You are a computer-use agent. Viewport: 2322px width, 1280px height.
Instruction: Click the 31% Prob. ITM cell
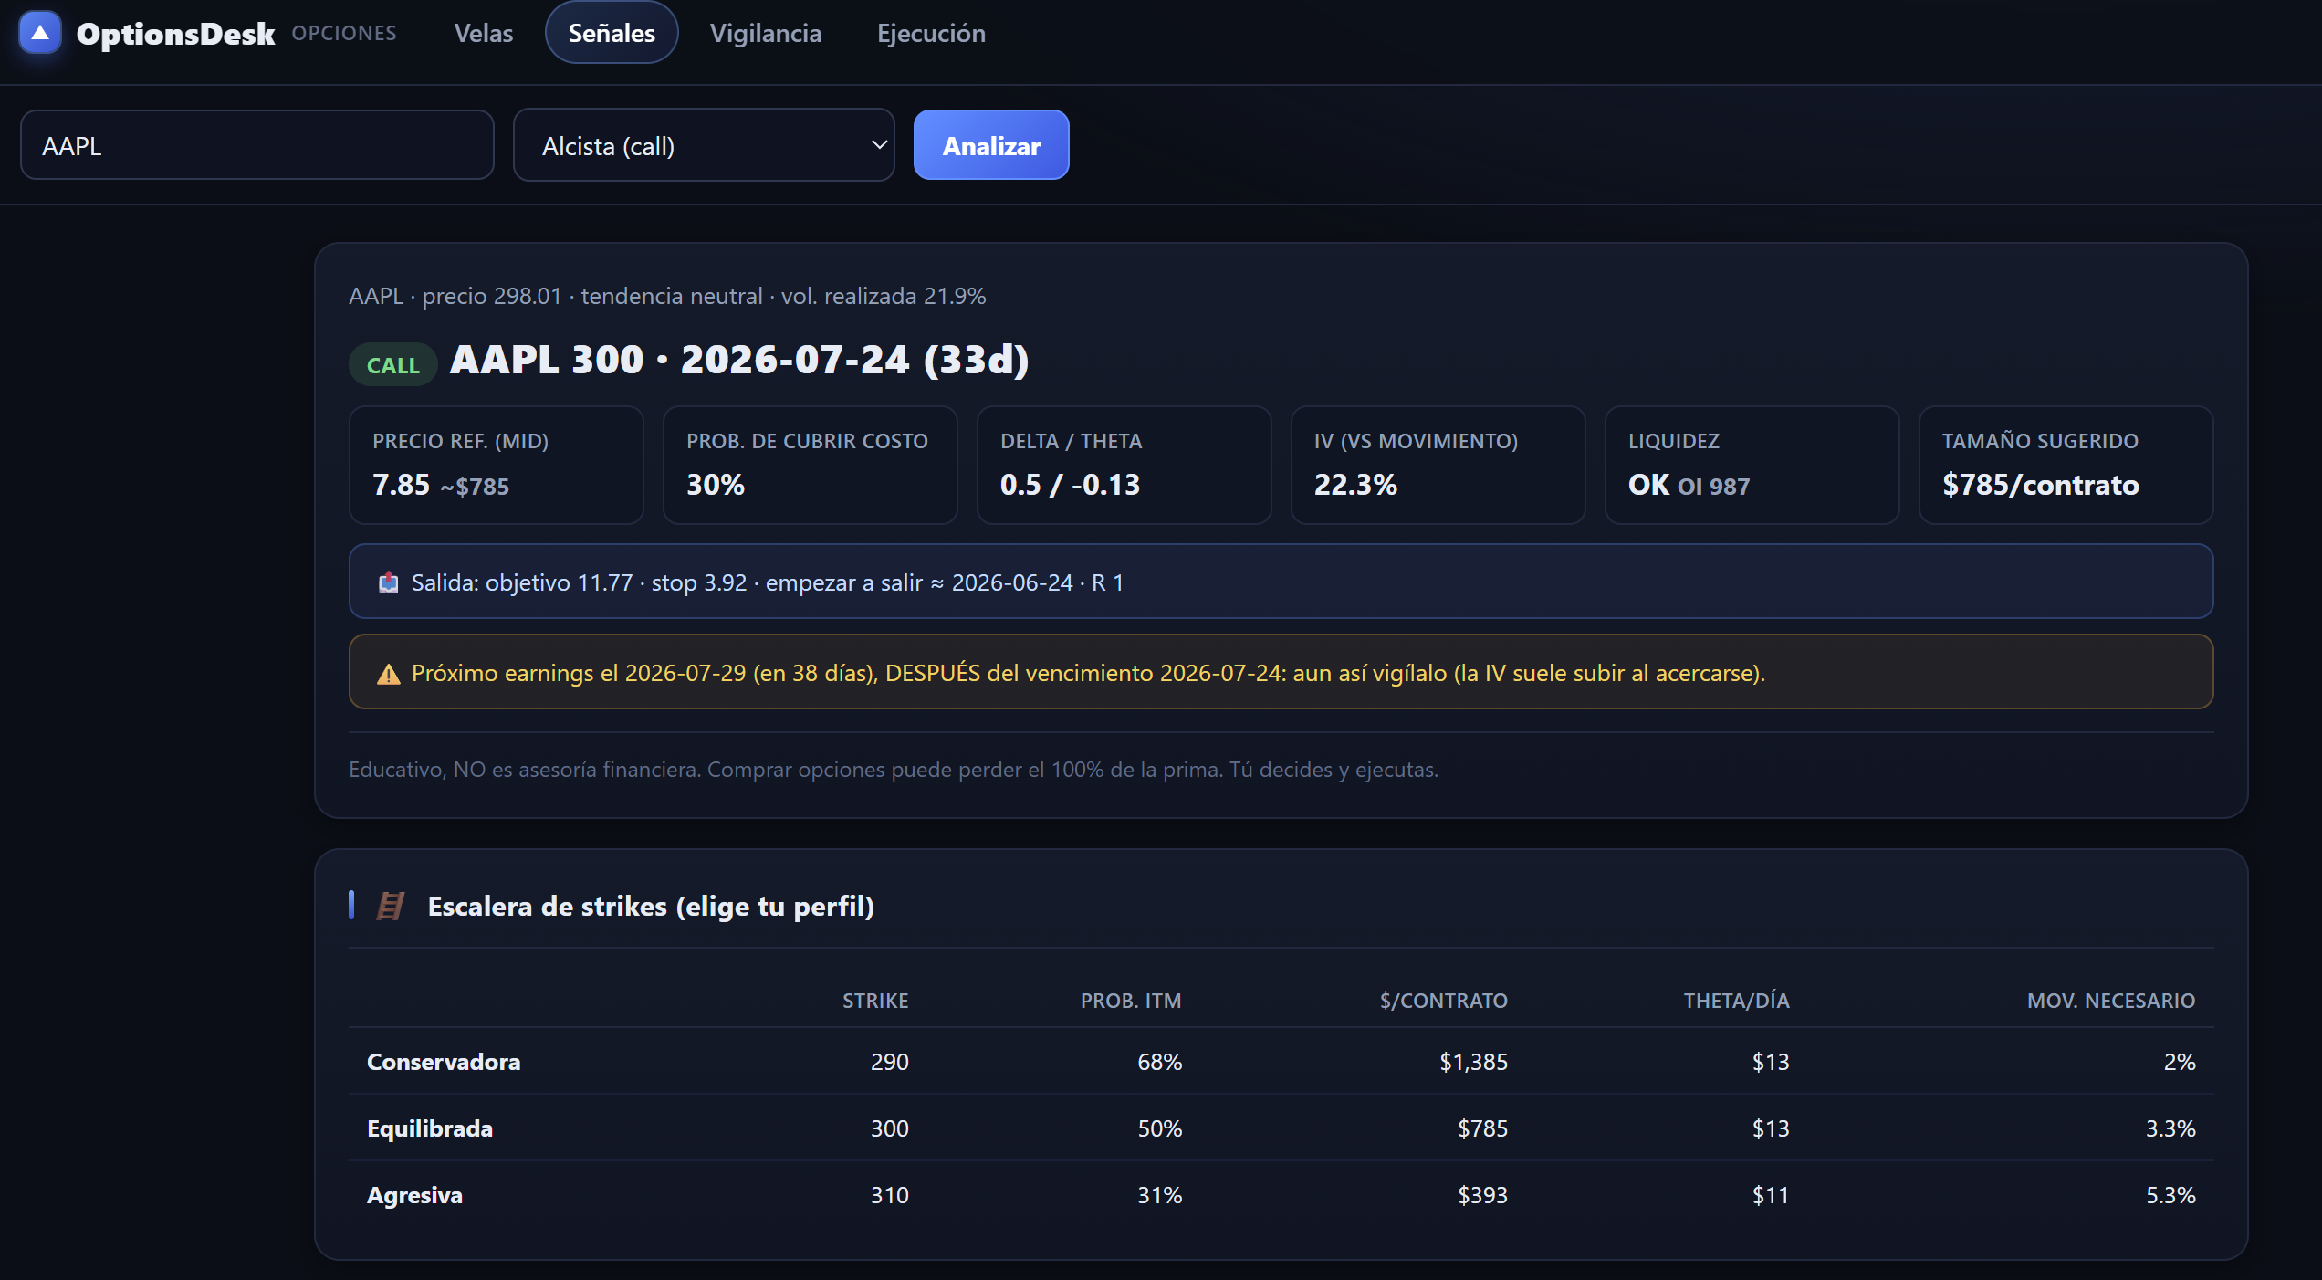tap(1159, 1195)
